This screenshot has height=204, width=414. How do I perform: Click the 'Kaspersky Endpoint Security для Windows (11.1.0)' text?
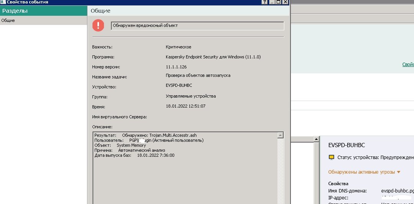point(213,57)
